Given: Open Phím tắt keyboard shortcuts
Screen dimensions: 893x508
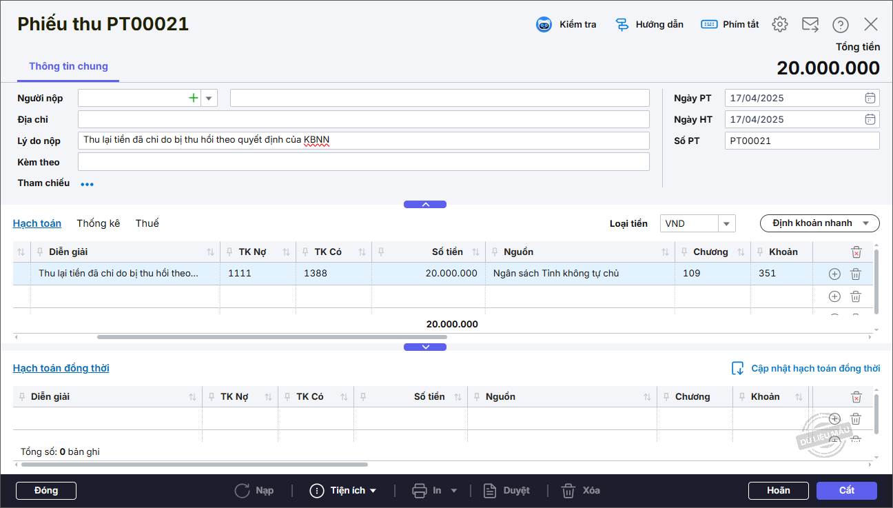Looking at the screenshot, I should [709, 25].
